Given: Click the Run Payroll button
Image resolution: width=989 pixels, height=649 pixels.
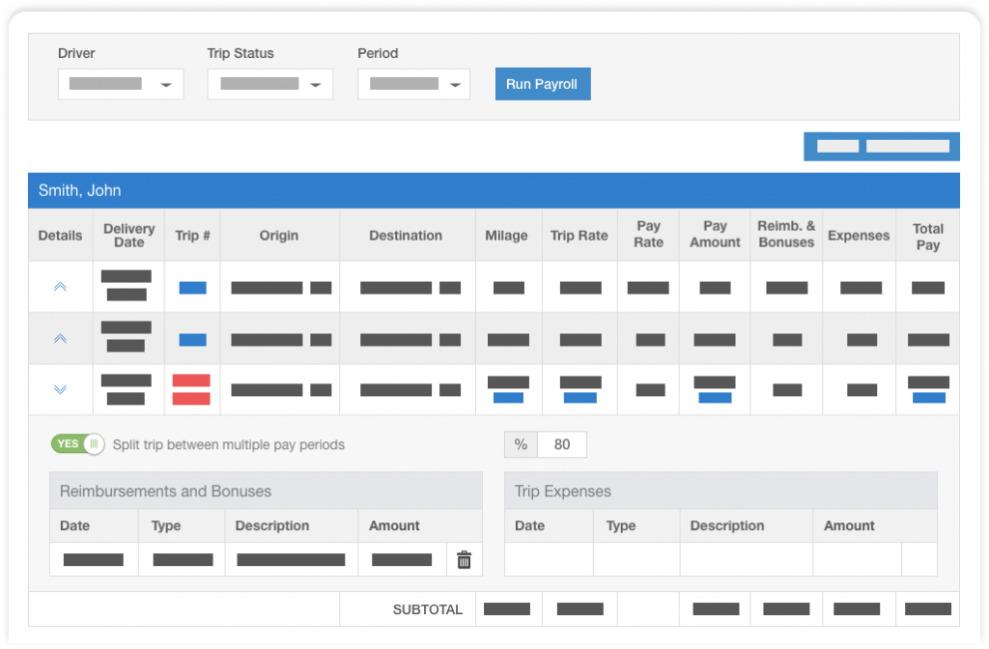Looking at the screenshot, I should click(x=543, y=84).
